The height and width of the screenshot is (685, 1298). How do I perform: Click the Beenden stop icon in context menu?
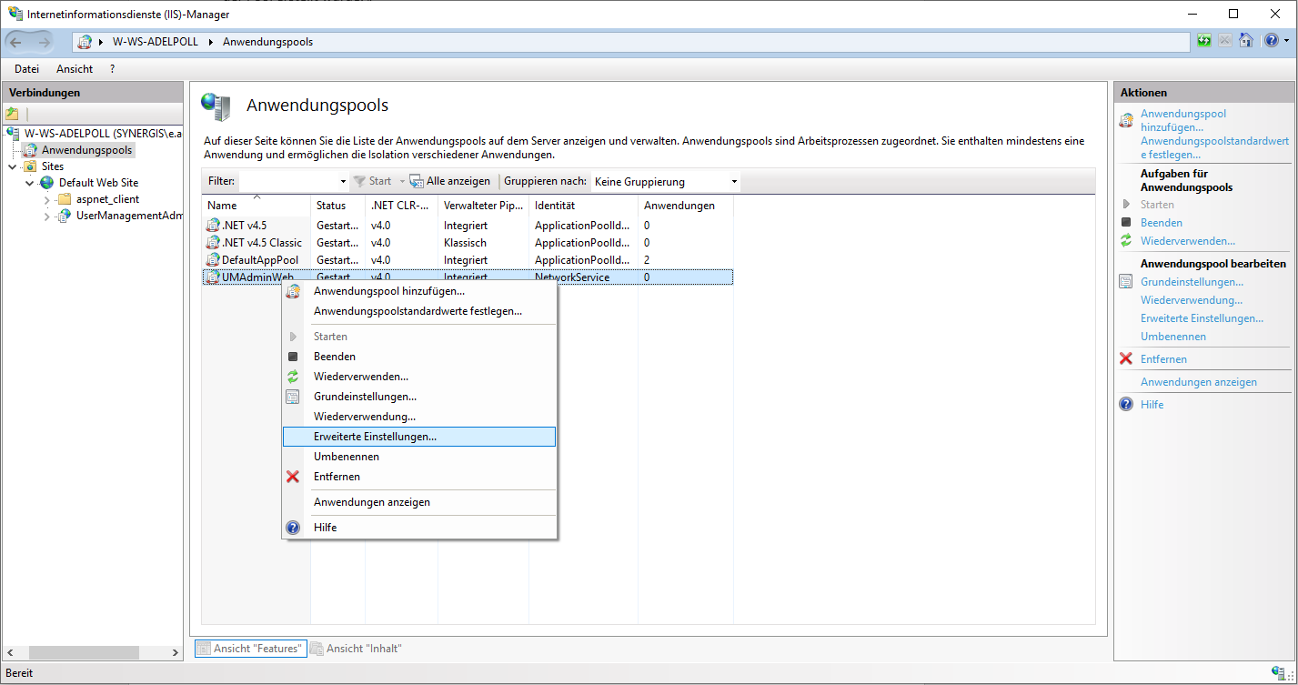point(293,357)
